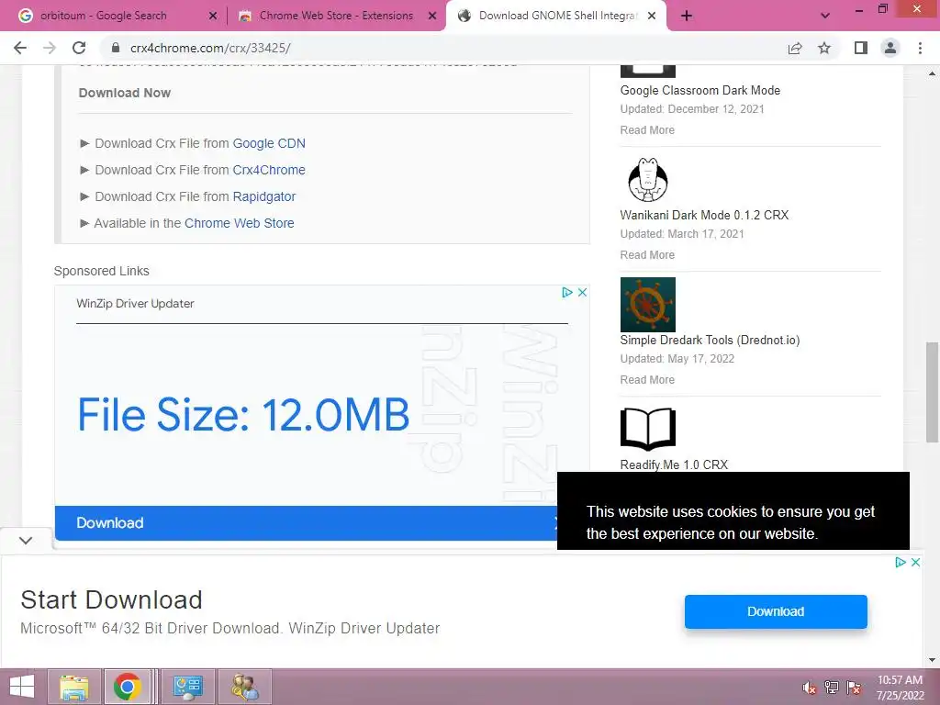This screenshot has height=705, width=940.
Task: Expand the tab search dropdown
Action: (x=825, y=16)
